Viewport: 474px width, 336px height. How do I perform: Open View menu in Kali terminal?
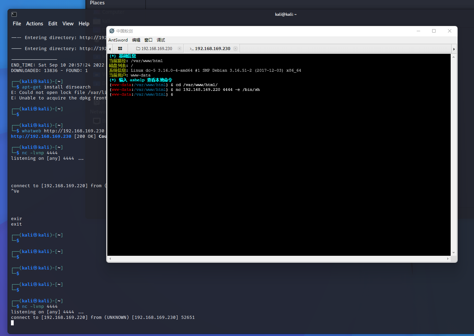point(68,24)
